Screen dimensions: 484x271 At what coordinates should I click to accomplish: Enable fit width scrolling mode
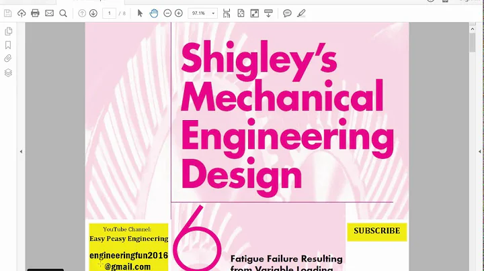point(227,13)
